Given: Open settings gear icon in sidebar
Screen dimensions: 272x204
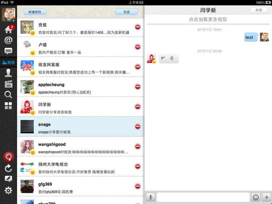Looking at the screenshot, I should [x=8, y=191].
